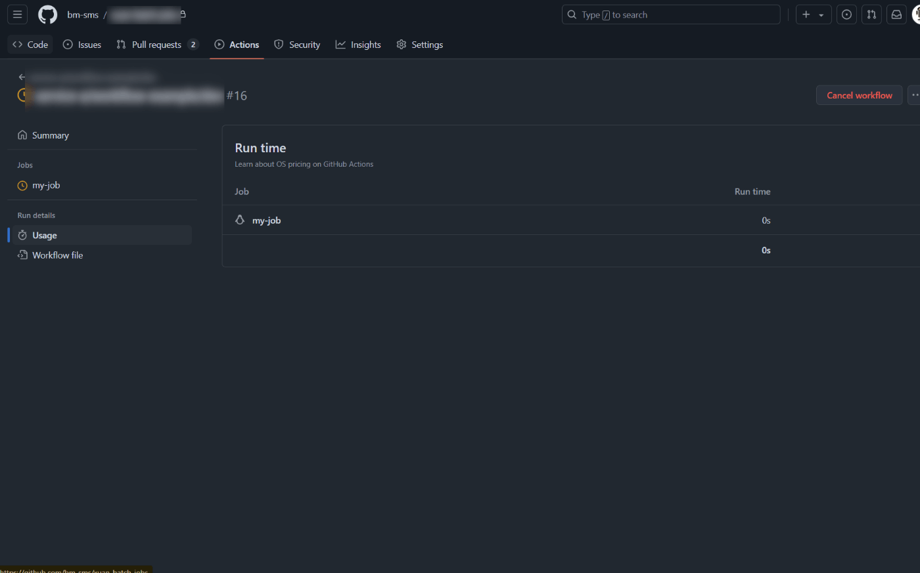Viewport: 920px width, 573px height.
Task: Select my-job in the Jobs sidebar
Action: (x=102, y=185)
